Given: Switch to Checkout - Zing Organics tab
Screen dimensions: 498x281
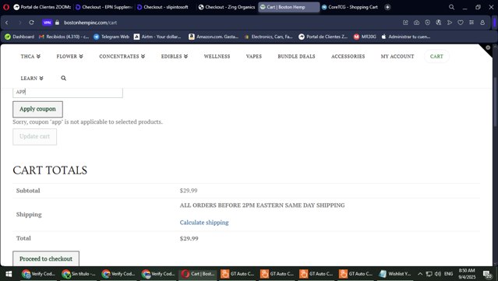Looking at the screenshot, I should click(227, 7).
